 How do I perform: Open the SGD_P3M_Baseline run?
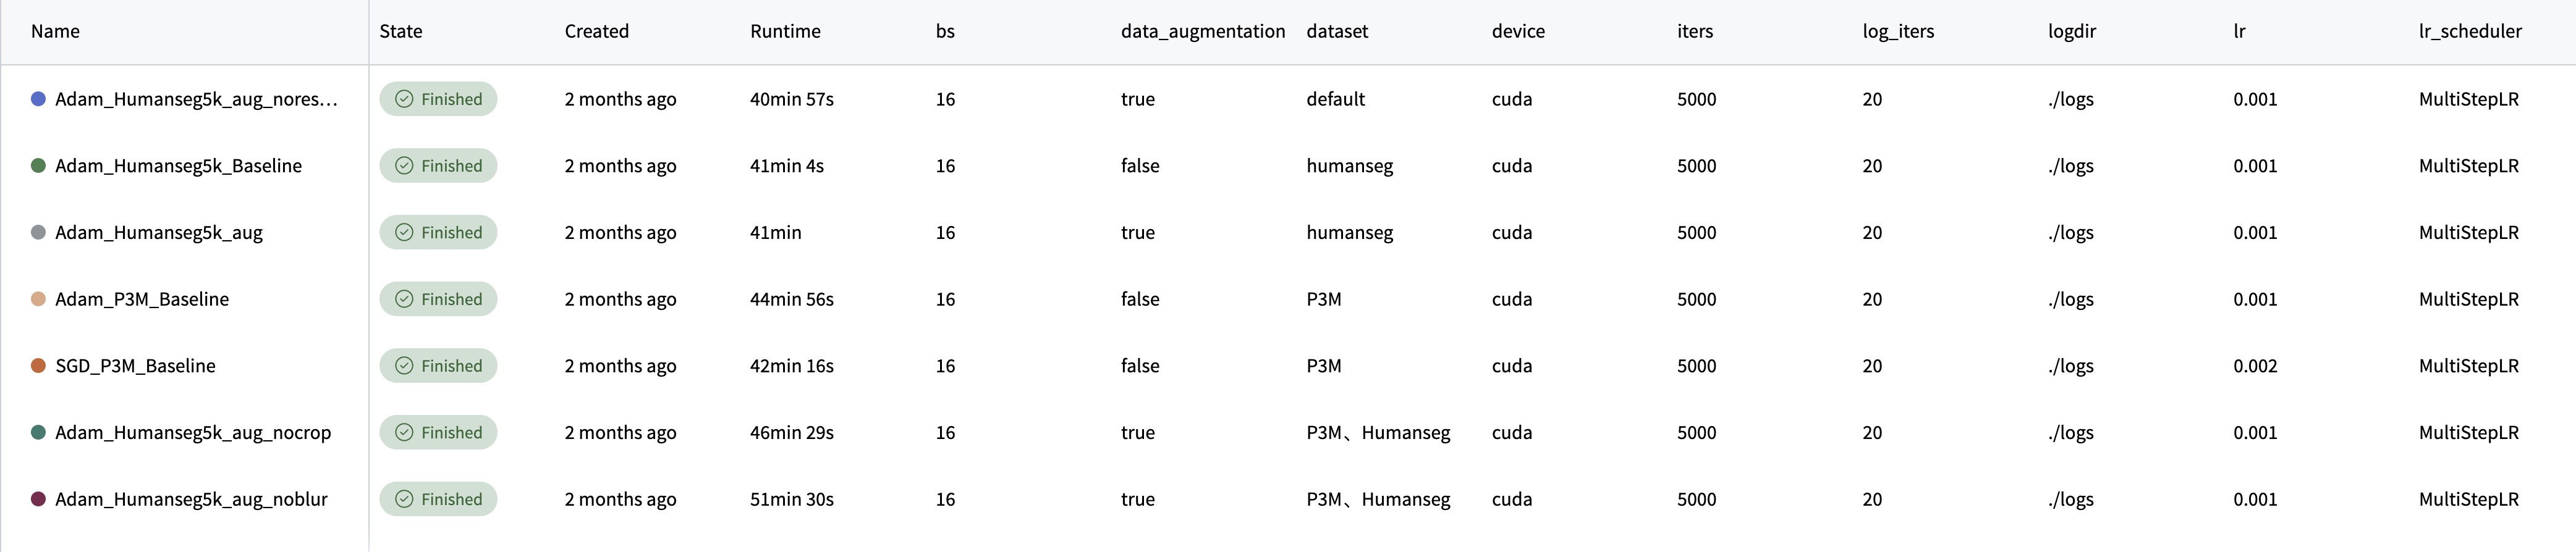135,366
